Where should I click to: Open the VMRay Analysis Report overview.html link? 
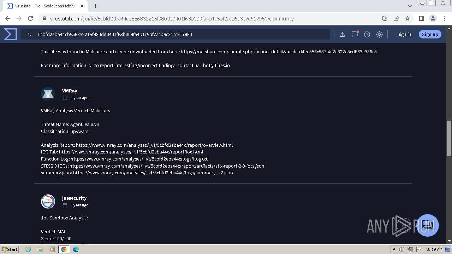154,145
